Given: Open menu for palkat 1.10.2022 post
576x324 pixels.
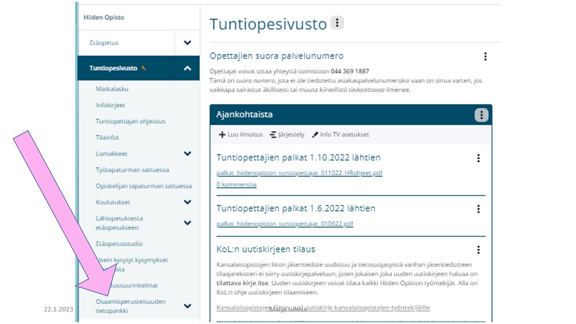Looking at the screenshot, I should point(478,158).
